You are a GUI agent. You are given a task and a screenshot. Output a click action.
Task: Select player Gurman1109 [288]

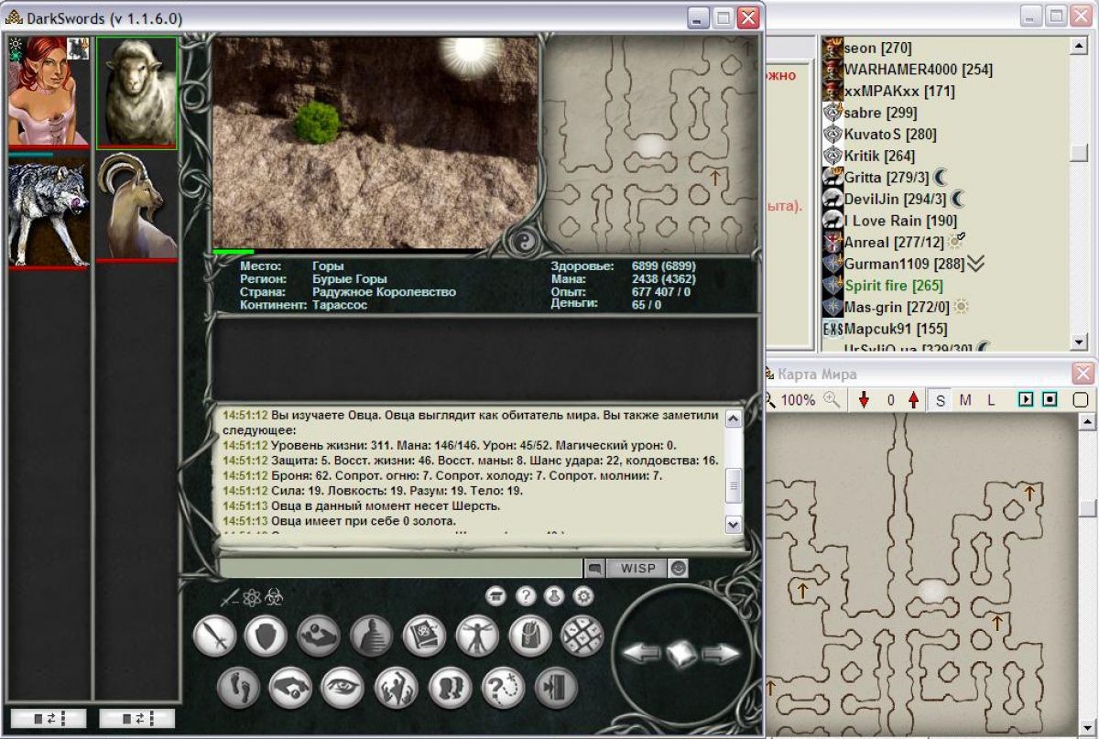point(904,264)
